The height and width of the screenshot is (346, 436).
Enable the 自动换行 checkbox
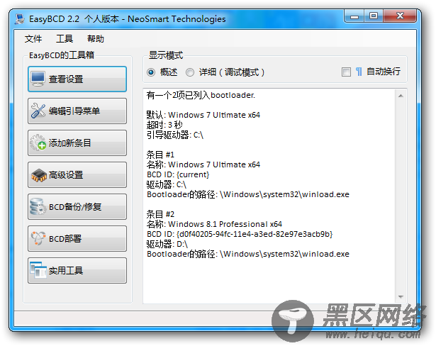[346, 72]
